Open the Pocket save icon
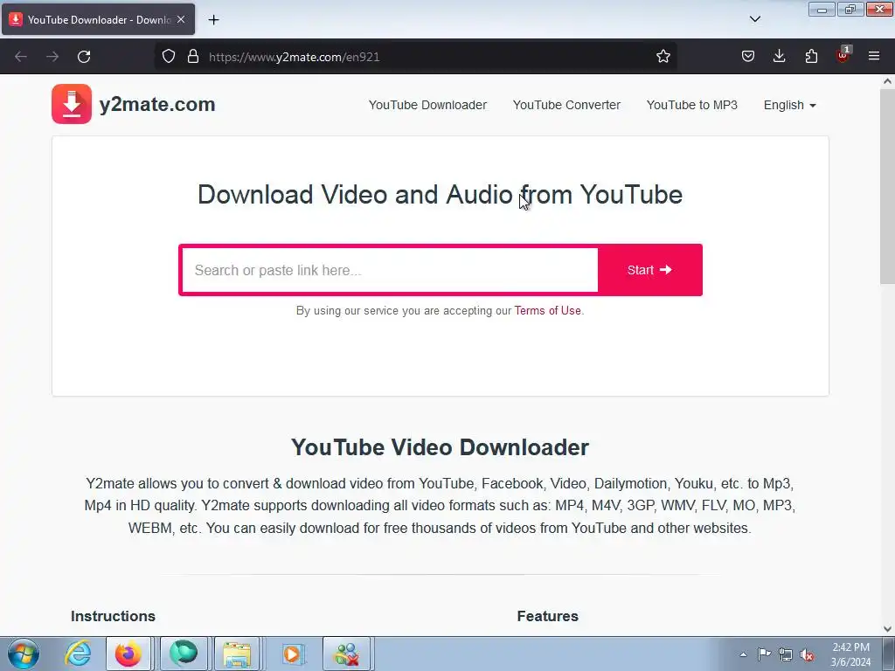Viewport: 895px width, 671px height. point(748,56)
